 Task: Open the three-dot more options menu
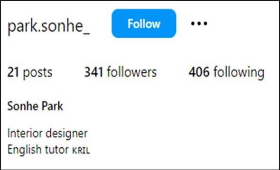pyautogui.click(x=199, y=23)
